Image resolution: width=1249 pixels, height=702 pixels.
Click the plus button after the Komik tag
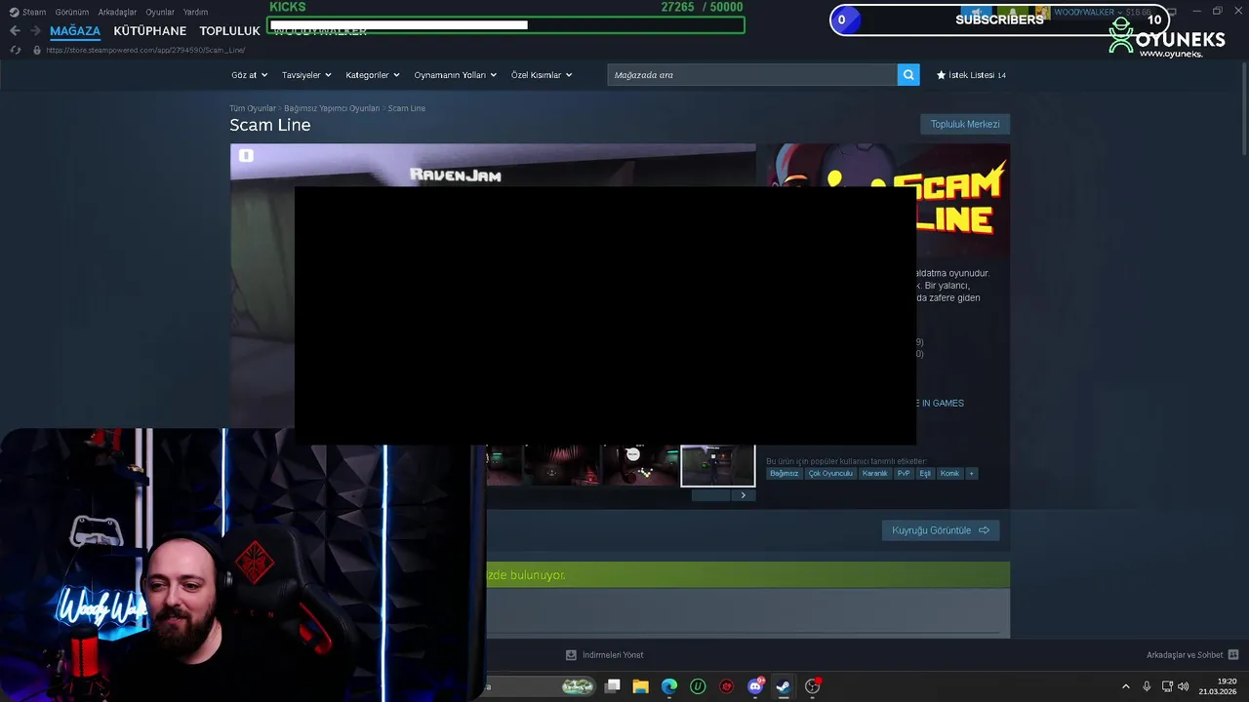[971, 474]
